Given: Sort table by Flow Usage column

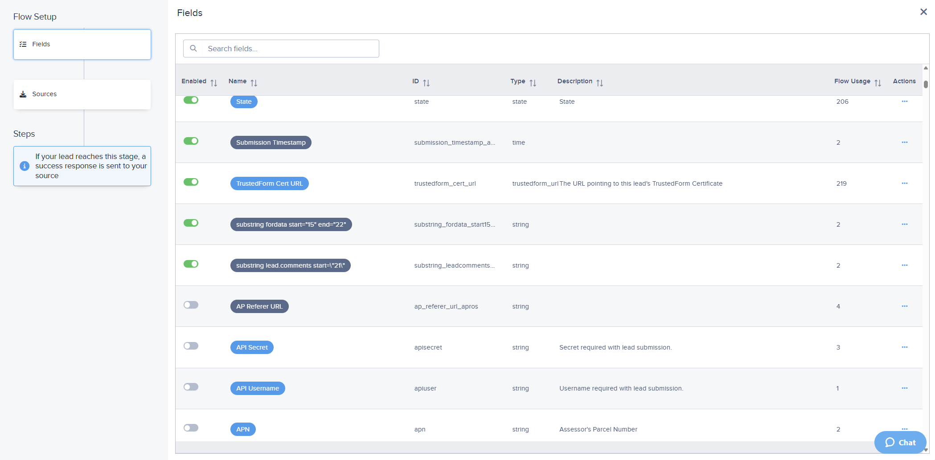Looking at the screenshot, I should [x=878, y=83].
